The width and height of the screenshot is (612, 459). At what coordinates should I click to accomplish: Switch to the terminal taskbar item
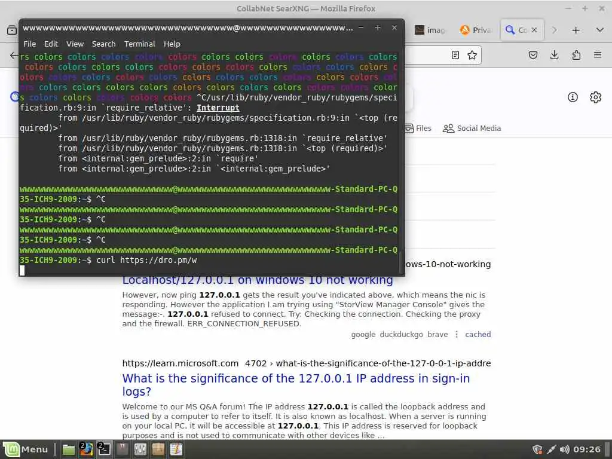coord(104,449)
